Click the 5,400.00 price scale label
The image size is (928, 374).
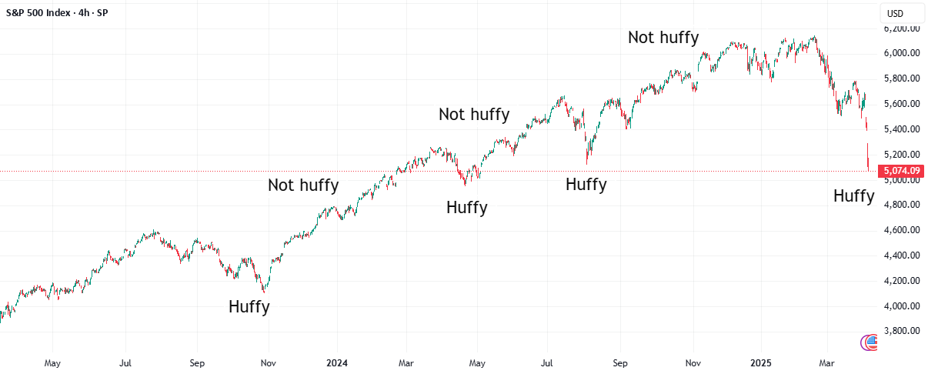[x=902, y=129]
